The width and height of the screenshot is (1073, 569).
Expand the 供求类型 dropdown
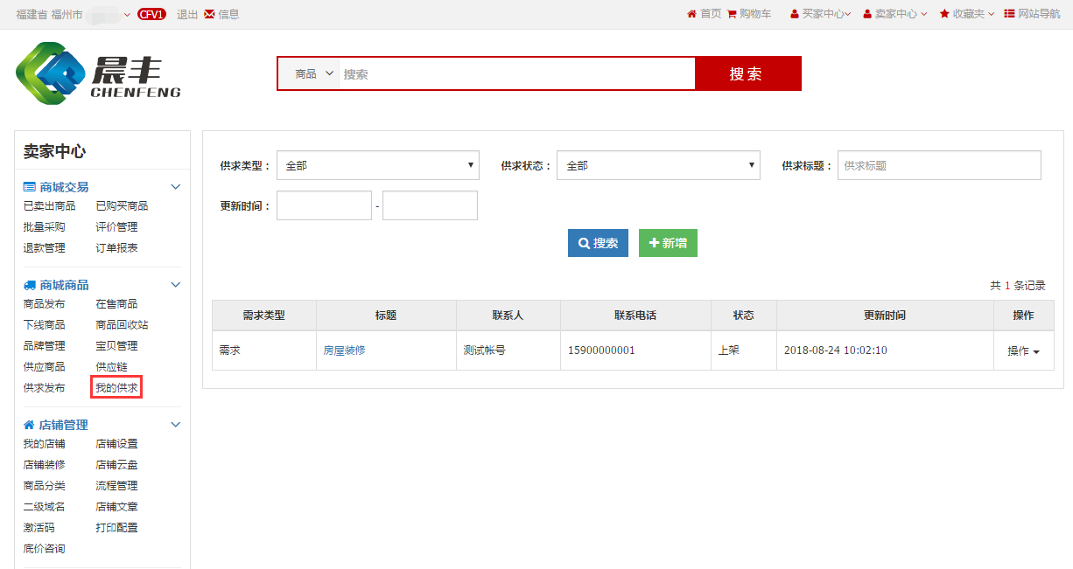(x=378, y=165)
